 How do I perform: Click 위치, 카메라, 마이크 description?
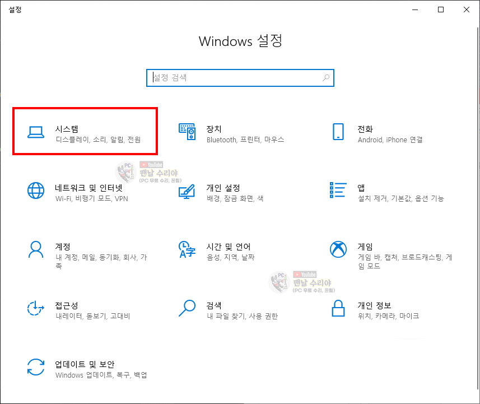click(389, 316)
